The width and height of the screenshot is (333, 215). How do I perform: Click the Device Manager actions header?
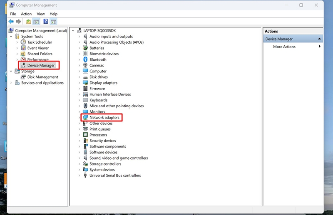point(293,39)
